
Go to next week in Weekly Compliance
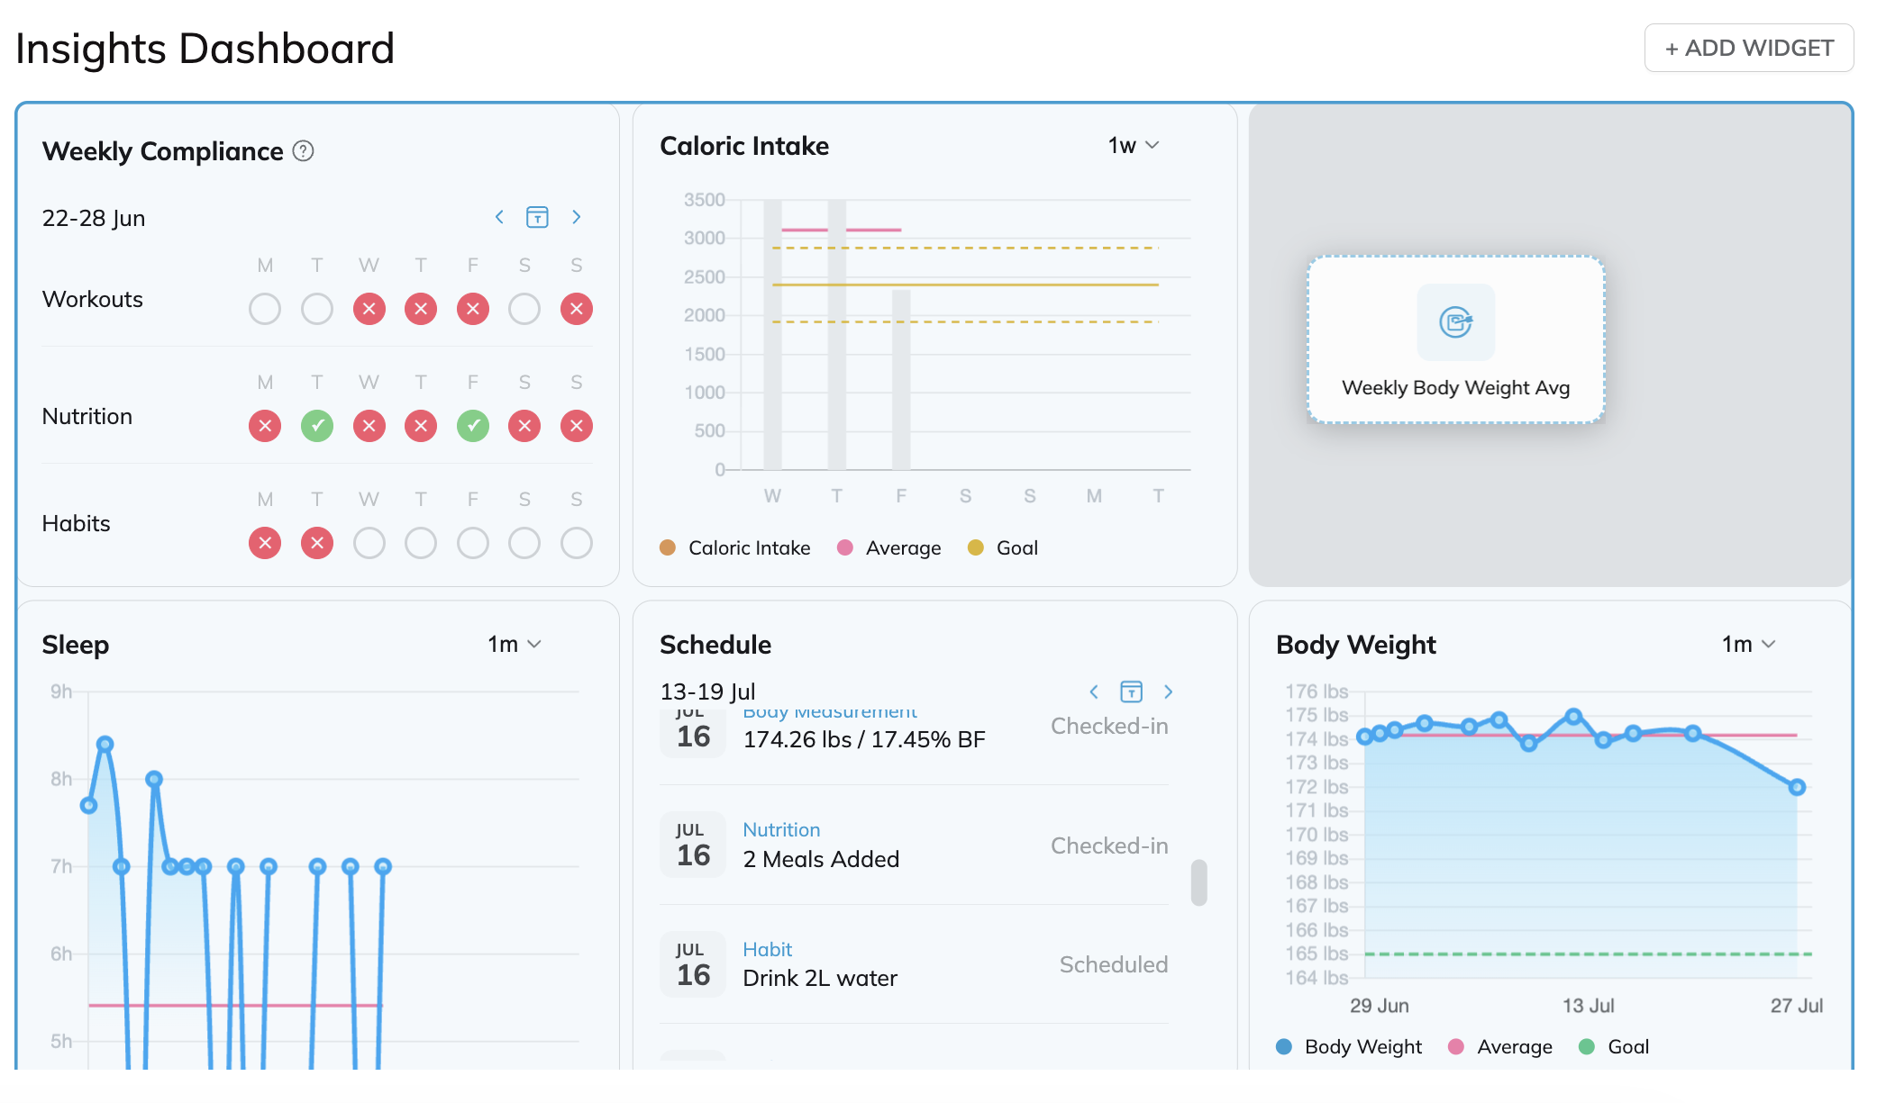pyautogui.click(x=577, y=217)
